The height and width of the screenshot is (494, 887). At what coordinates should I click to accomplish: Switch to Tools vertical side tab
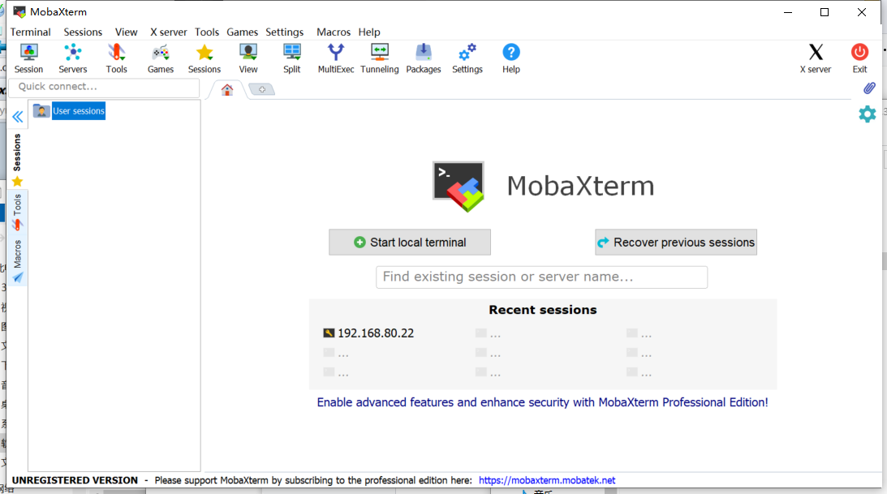tap(17, 212)
